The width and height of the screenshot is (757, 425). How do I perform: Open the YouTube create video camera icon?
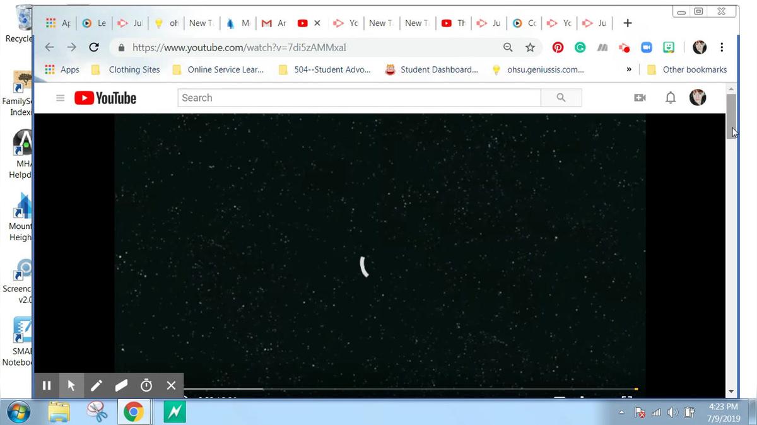click(x=640, y=98)
